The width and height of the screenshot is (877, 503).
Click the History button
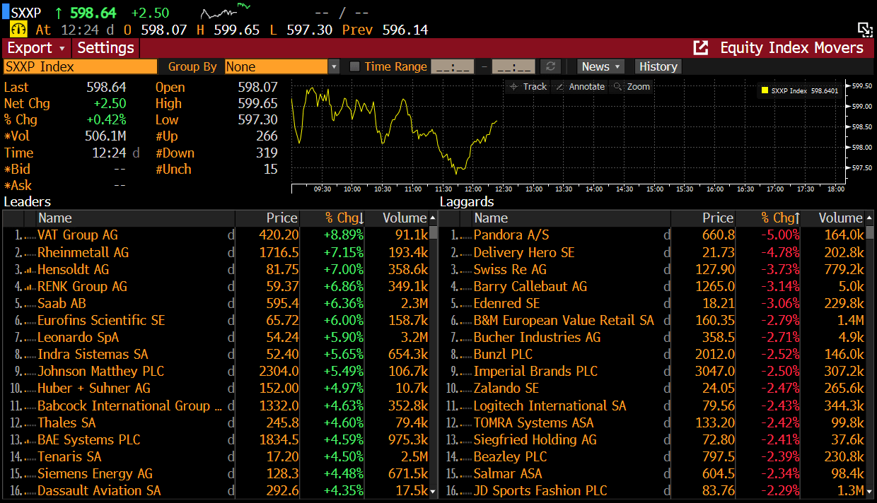(x=658, y=66)
